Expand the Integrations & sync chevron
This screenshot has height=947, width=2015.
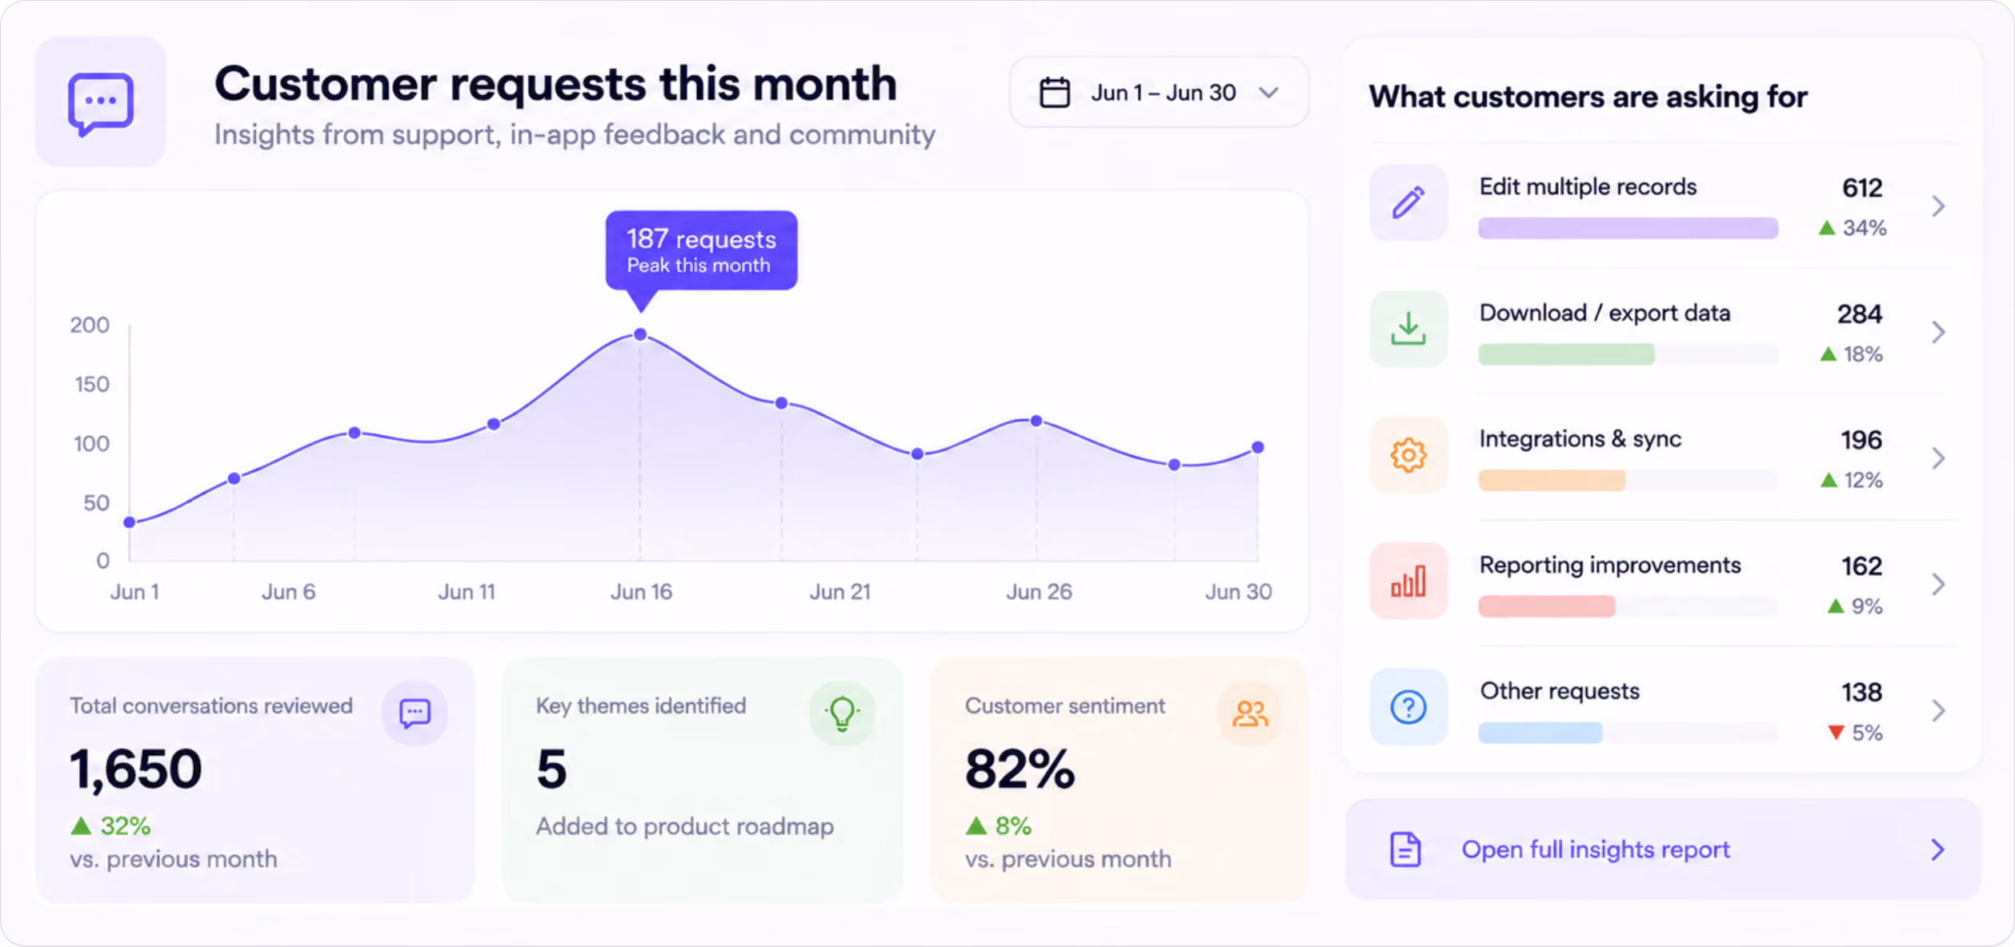pyautogui.click(x=1937, y=458)
